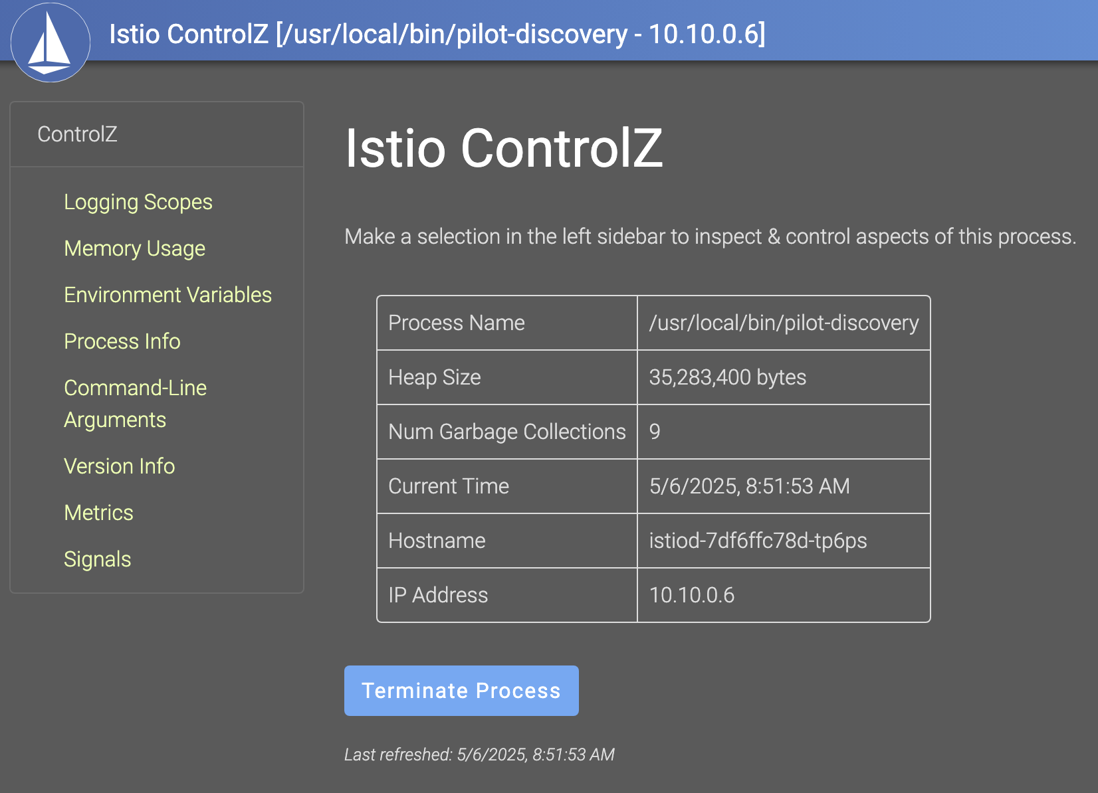Open Command-Line Arguments in sidebar

click(136, 404)
